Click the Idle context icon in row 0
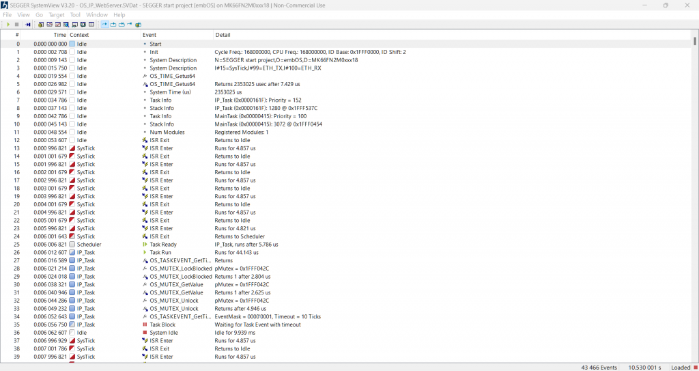The image size is (699, 371). [72, 44]
